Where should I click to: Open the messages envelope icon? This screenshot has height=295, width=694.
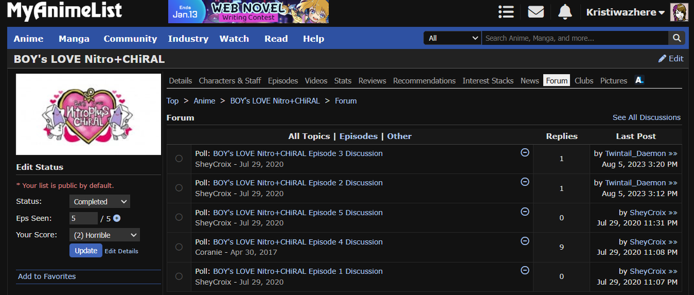coord(536,12)
